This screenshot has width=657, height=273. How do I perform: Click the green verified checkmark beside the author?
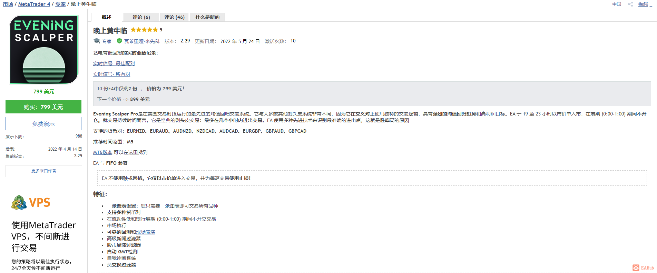click(x=119, y=41)
